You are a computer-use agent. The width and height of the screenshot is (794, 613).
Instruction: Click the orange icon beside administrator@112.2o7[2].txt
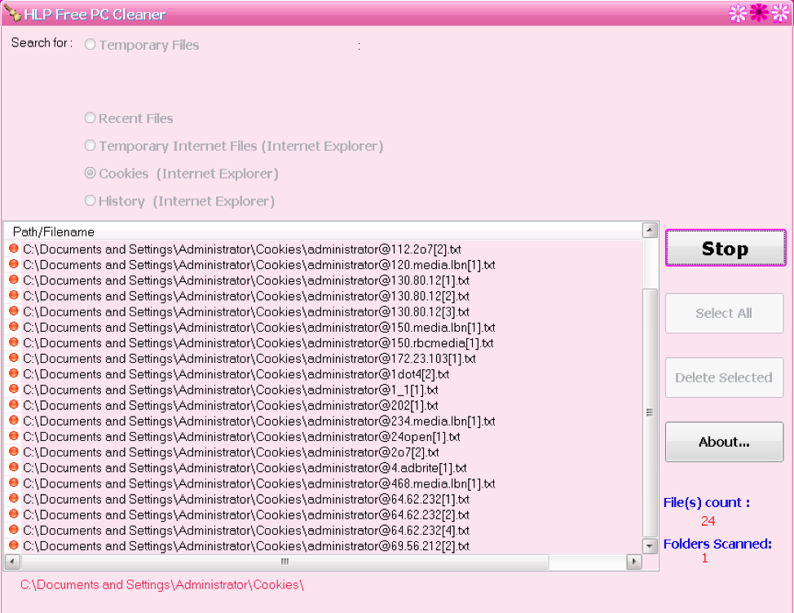(14, 249)
